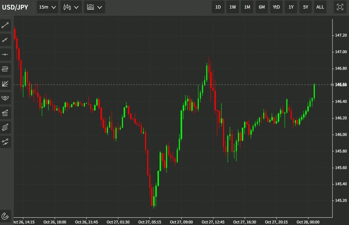The image size is (349, 225).
Task: Click the 6M range button
Action: [261, 7]
